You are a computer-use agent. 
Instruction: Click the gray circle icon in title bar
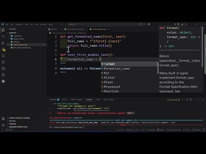click(x=149, y=24)
